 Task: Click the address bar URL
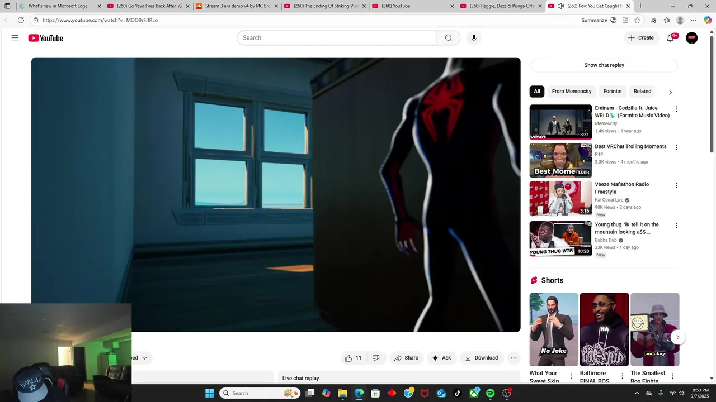point(100,20)
